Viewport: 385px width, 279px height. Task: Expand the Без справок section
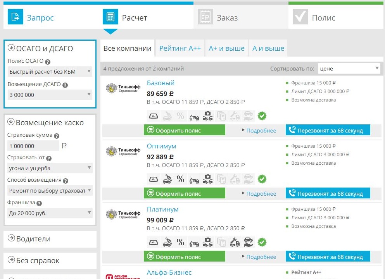tap(50, 261)
